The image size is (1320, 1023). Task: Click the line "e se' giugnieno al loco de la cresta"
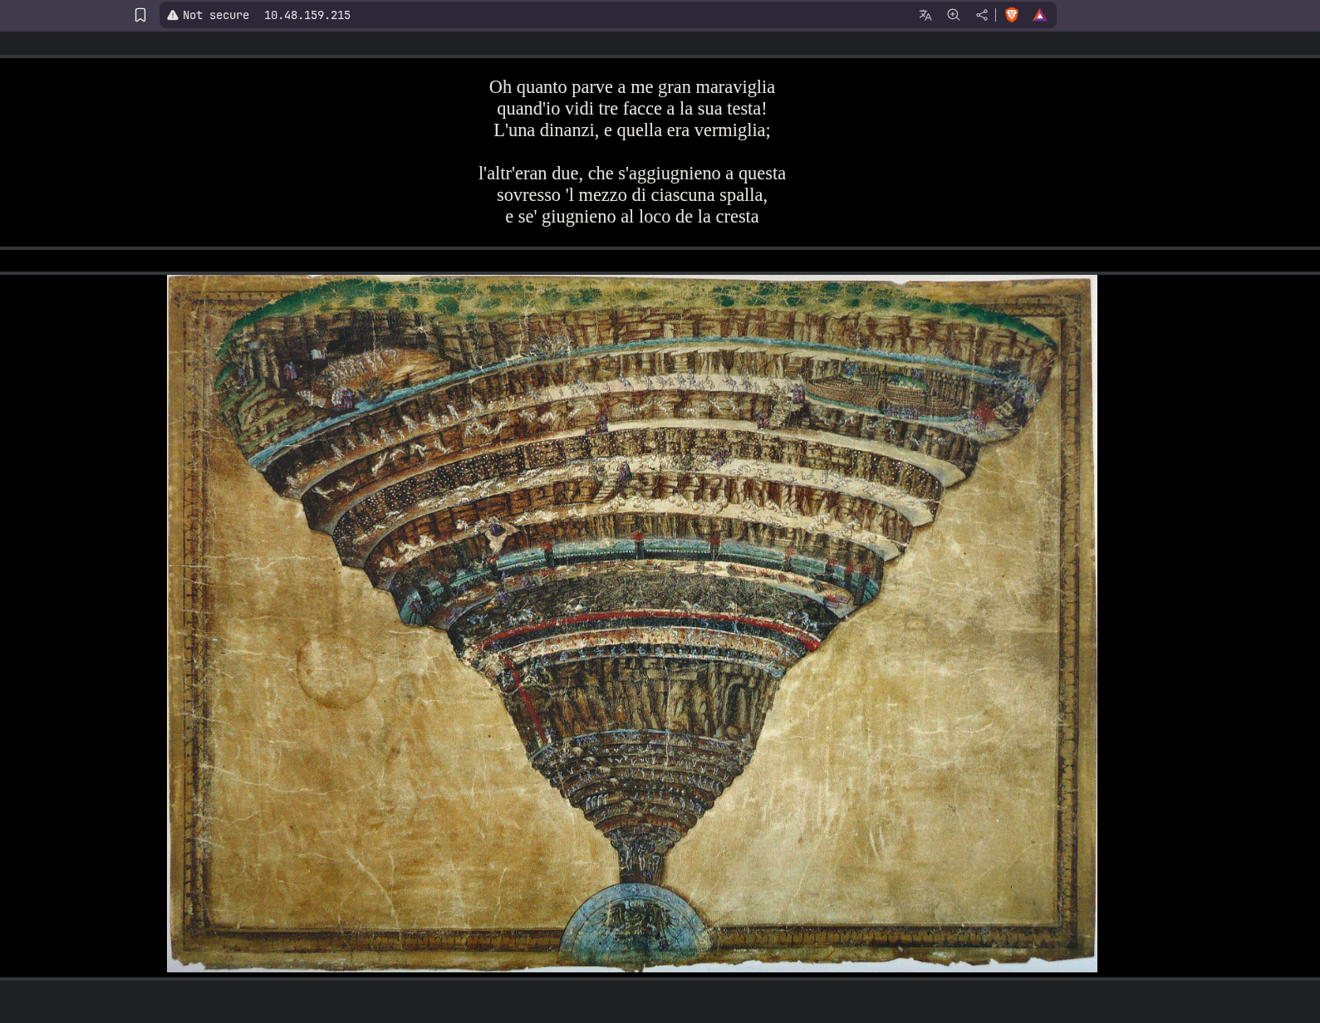click(631, 217)
